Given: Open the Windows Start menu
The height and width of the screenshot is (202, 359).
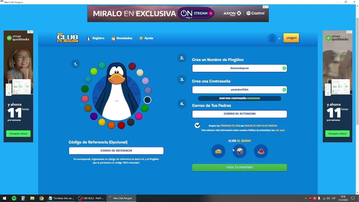Looking at the screenshot, I should click(4, 198).
